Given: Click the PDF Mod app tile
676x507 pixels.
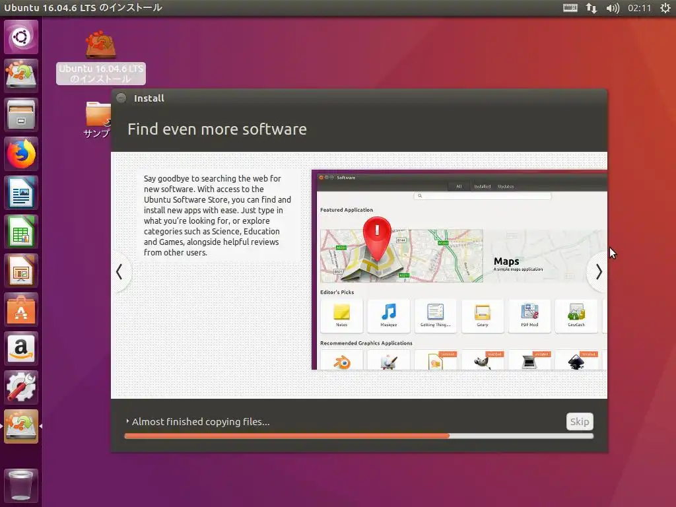Looking at the screenshot, I should point(529,316).
